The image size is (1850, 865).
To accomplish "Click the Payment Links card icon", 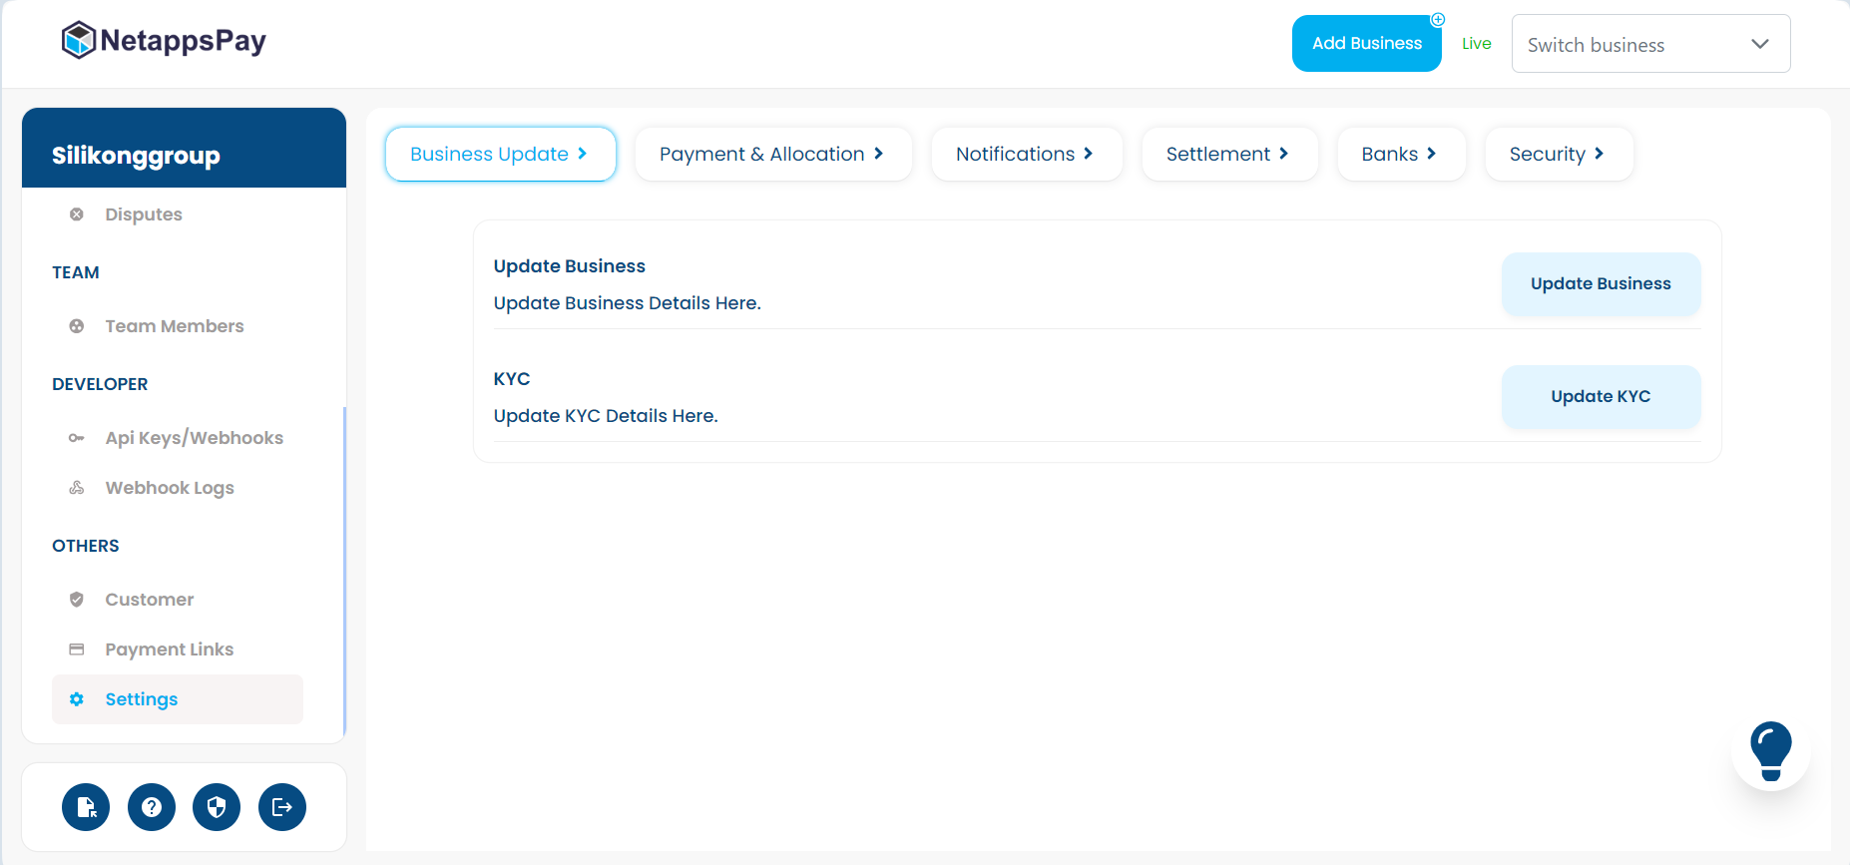I will pyautogui.click(x=77, y=649).
